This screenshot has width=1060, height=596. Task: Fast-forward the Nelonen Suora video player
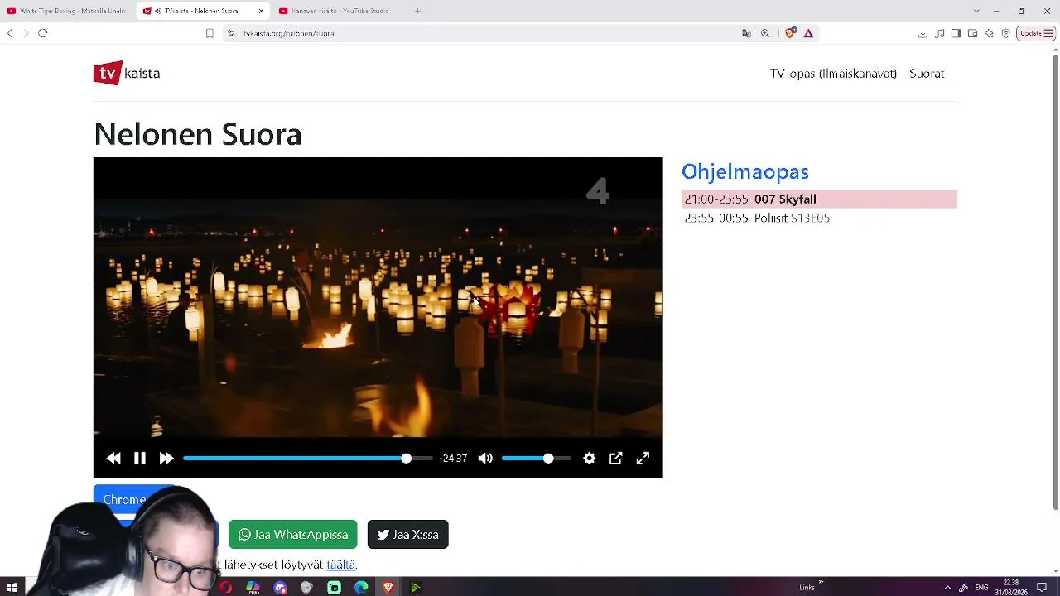[166, 459]
